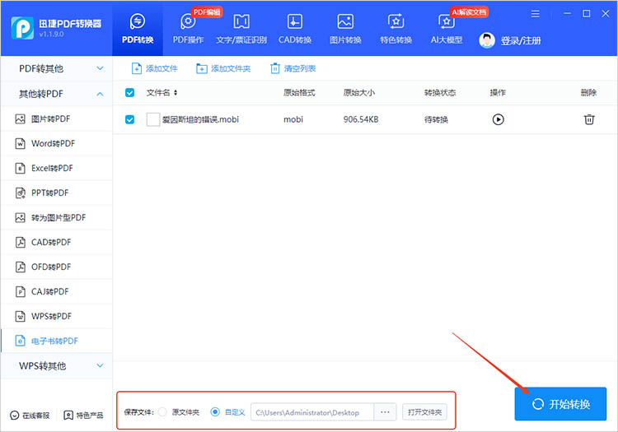Select 图片转PDF in the sidebar
The image size is (618, 432).
[x=57, y=118]
